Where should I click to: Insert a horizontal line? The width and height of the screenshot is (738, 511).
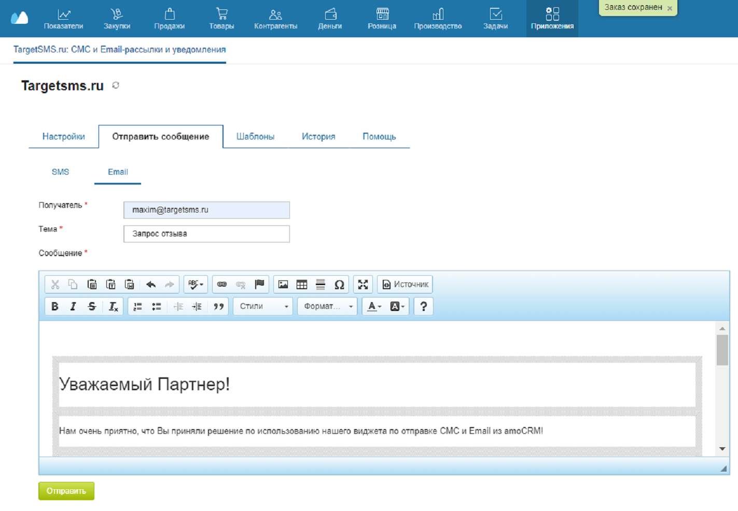(x=321, y=285)
